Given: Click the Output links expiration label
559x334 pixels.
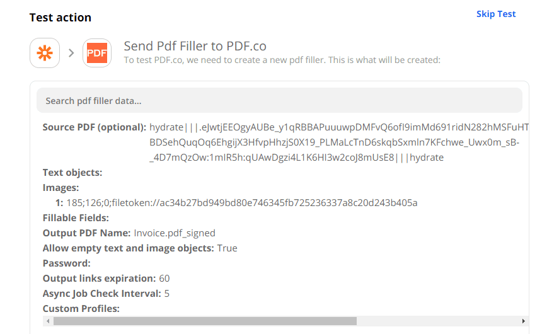Looking at the screenshot, I should pos(99,279).
